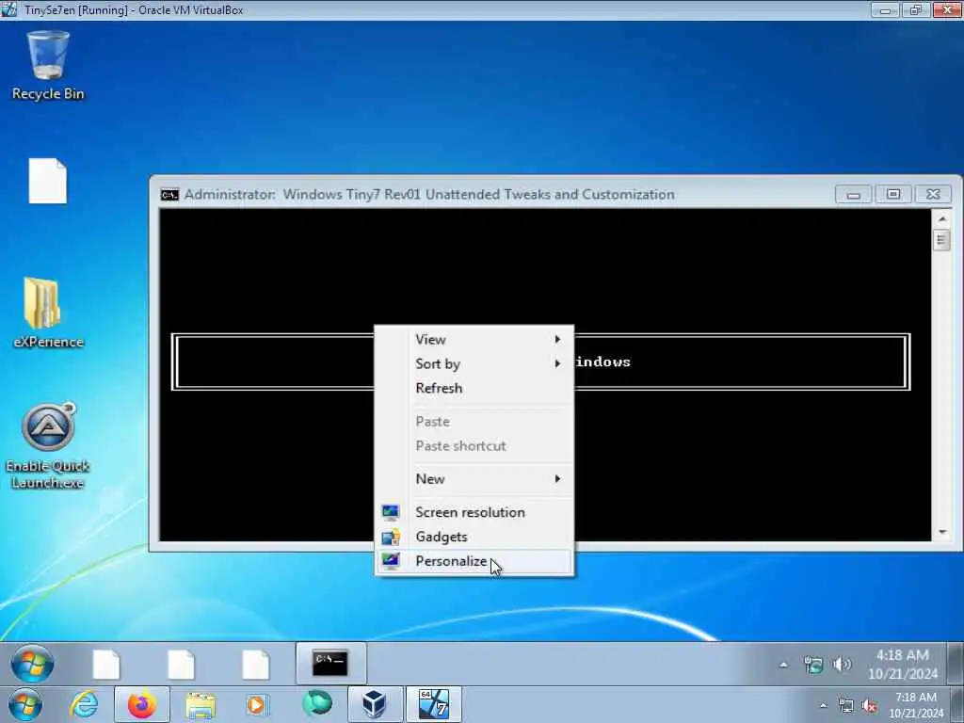The image size is (964, 723).
Task: Click the scroll down arrow in command prompt
Action: (941, 533)
